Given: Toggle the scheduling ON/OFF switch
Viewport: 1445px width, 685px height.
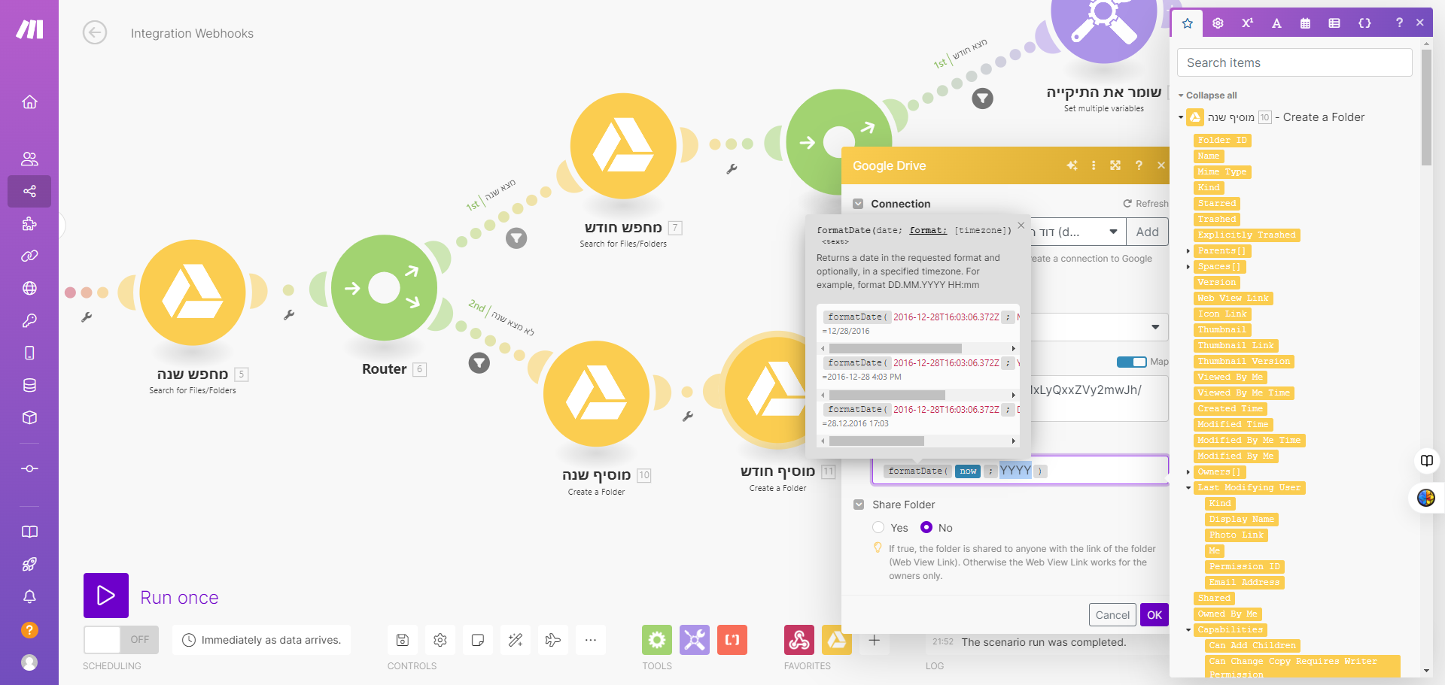Looking at the screenshot, I should [x=121, y=640].
